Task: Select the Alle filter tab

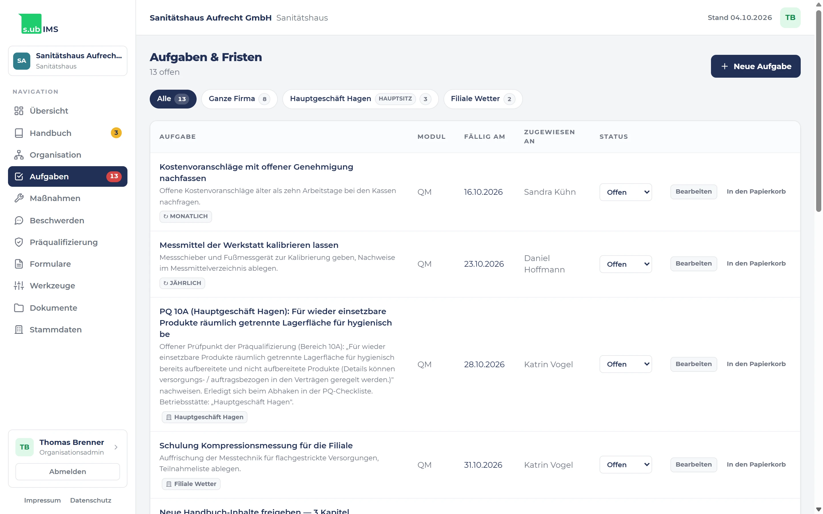Action: (173, 99)
